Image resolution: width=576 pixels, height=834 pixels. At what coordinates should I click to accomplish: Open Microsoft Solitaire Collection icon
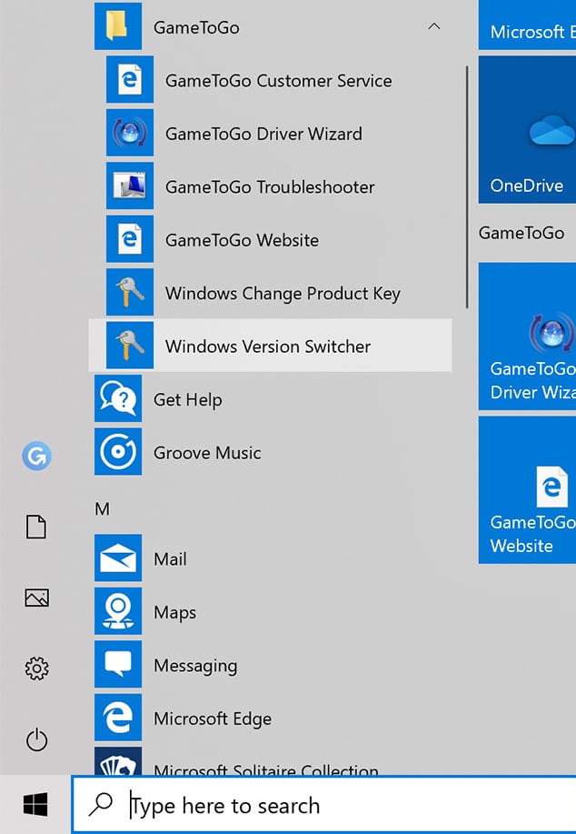(118, 761)
